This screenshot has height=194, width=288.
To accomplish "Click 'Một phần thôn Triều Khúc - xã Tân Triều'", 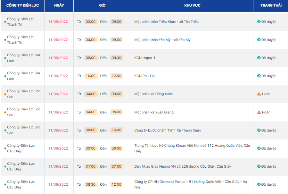I will (166, 22).
